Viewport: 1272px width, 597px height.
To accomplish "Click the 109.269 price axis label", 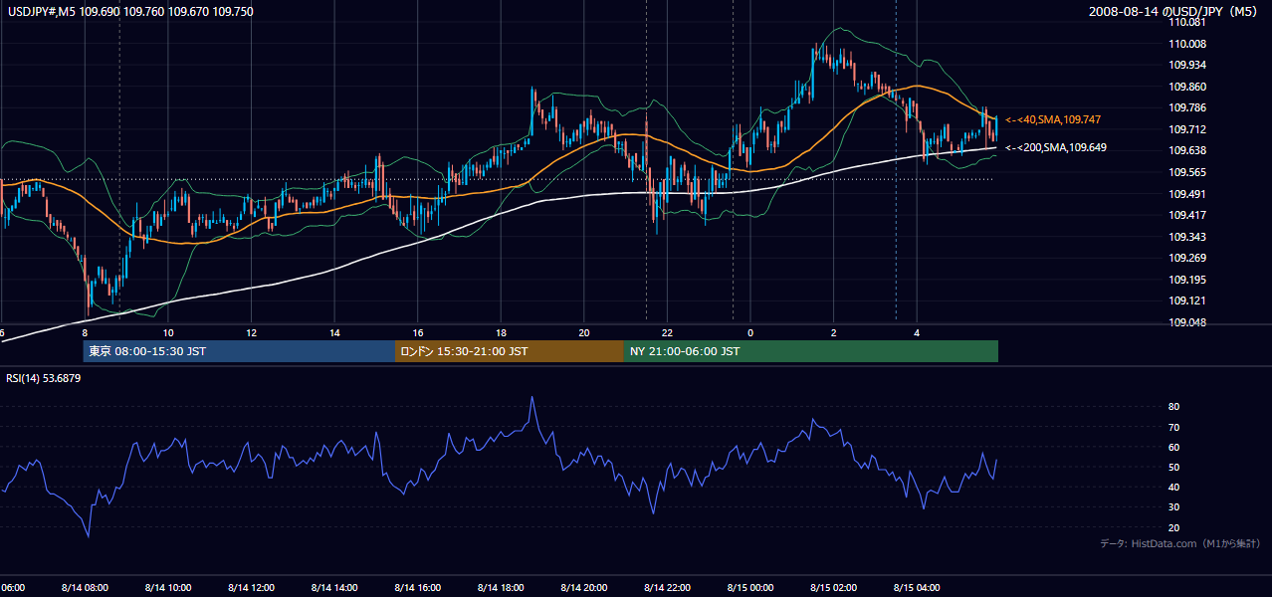I will pos(1187,258).
